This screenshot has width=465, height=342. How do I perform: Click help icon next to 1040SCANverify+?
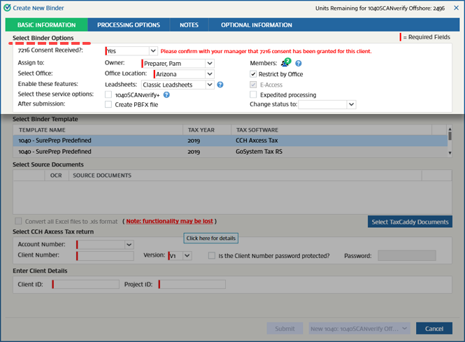[166, 94]
